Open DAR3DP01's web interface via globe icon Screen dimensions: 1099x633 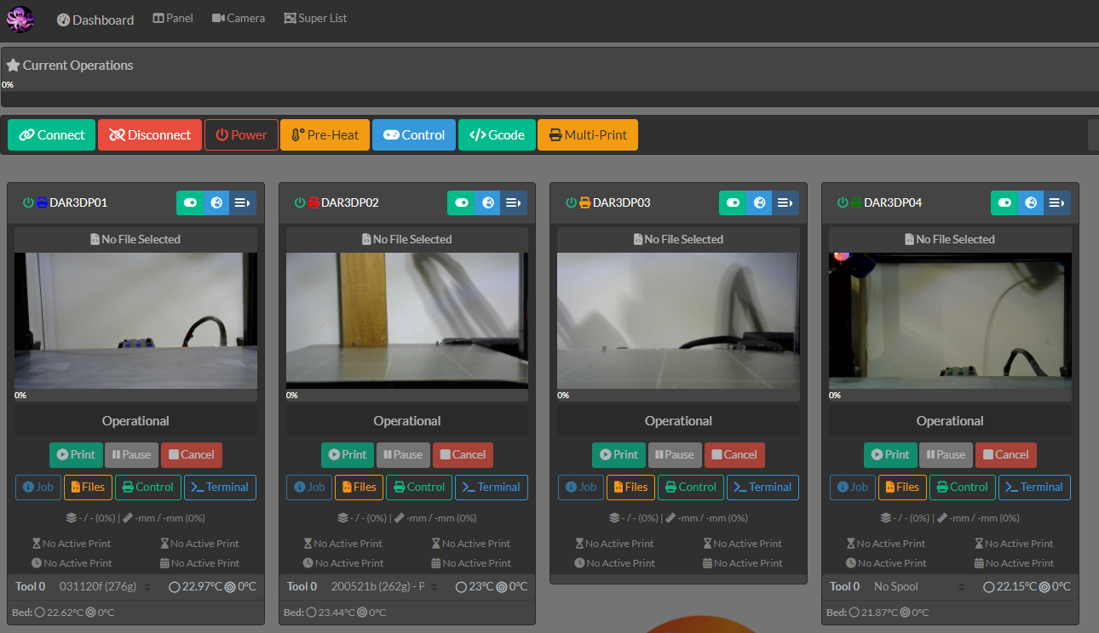click(x=216, y=202)
